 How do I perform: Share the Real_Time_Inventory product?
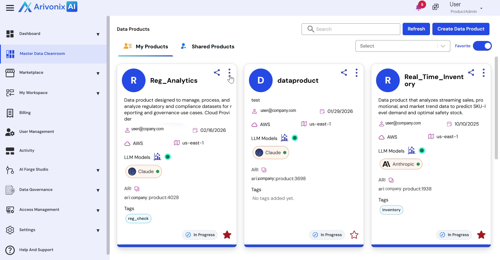click(x=471, y=72)
